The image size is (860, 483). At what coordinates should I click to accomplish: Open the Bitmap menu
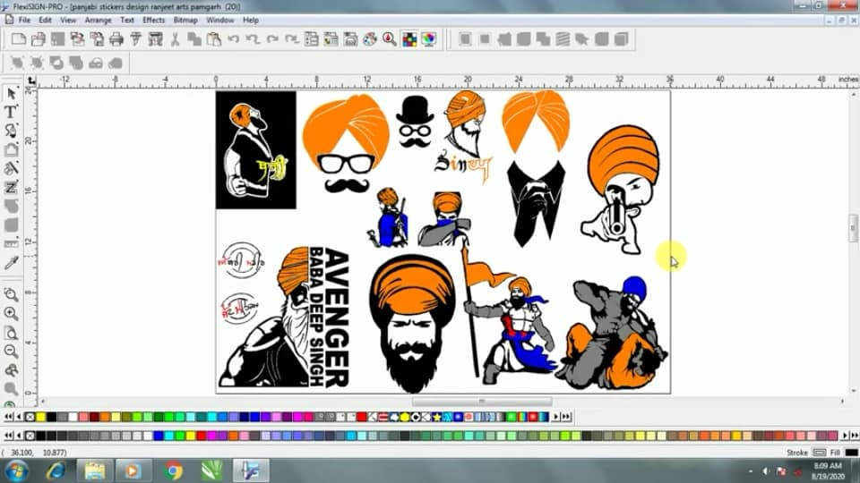point(185,21)
